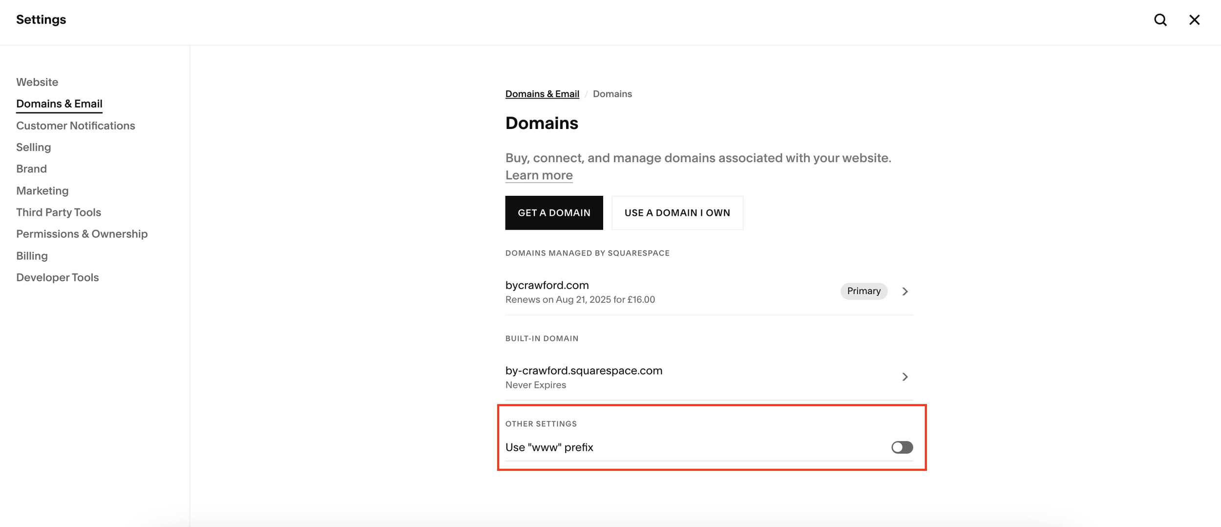The image size is (1221, 527).
Task: Go to Billing settings
Action: pyautogui.click(x=32, y=256)
